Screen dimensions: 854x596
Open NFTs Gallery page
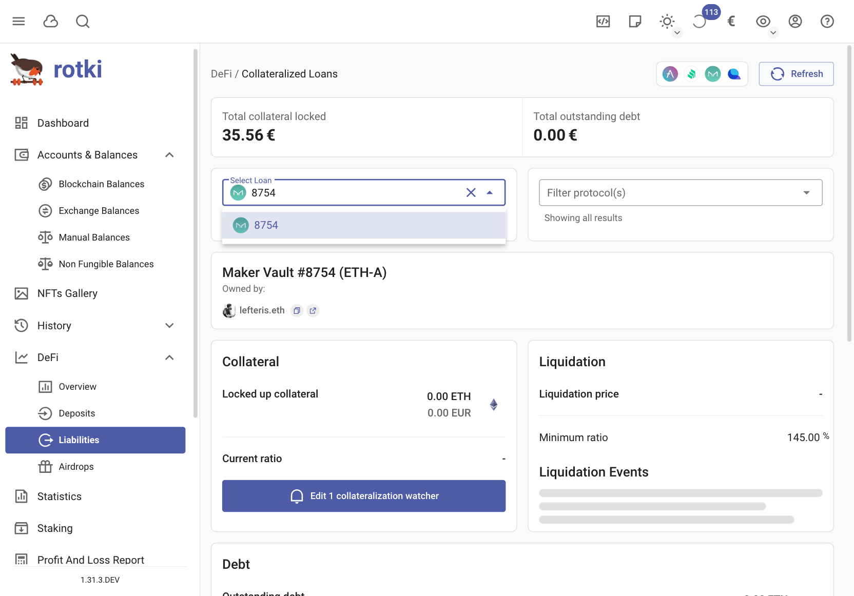(x=95, y=293)
